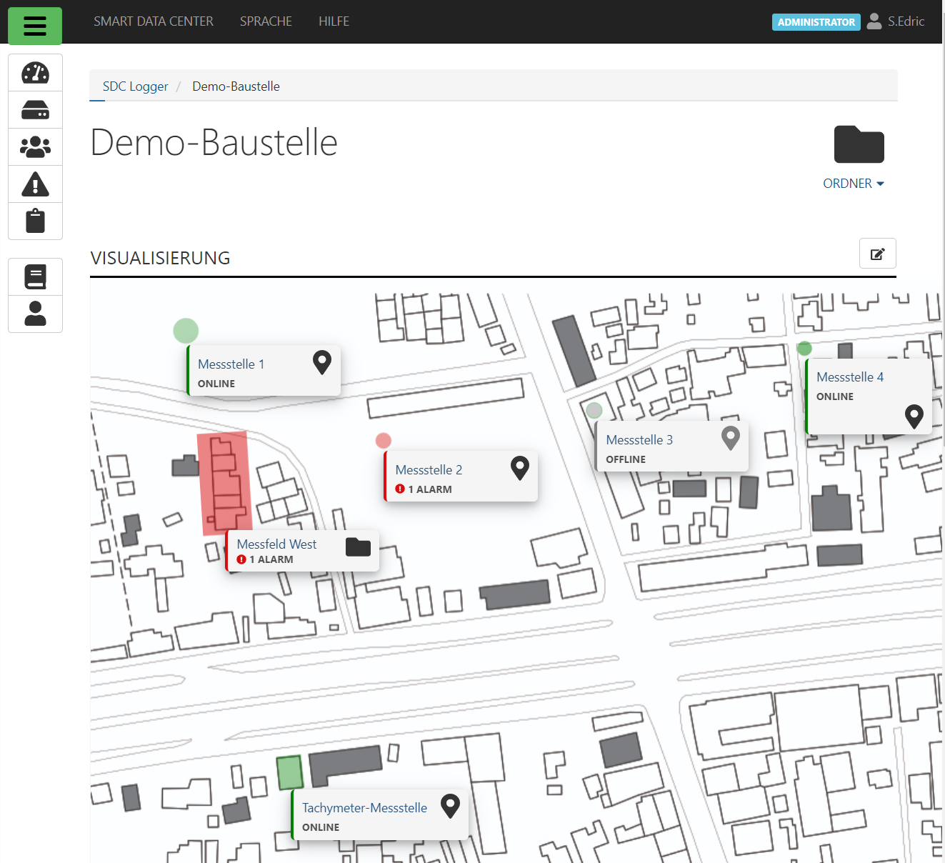Click the location pin on Tachymeter-Messstelle card
This screenshot has height=863, width=945.
pos(450,806)
